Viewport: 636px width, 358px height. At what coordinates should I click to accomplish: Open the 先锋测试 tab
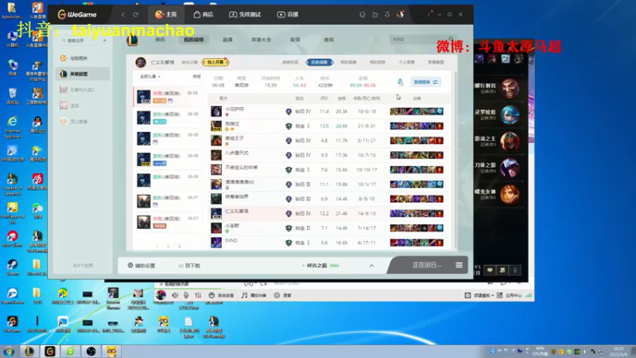coord(245,14)
